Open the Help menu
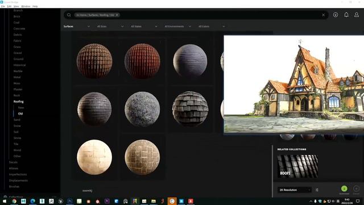364x205 pixels. coord(35,6)
